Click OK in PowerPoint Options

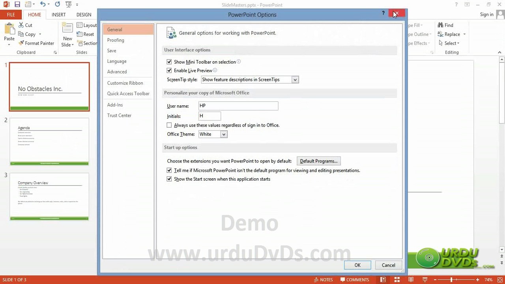coord(357,265)
